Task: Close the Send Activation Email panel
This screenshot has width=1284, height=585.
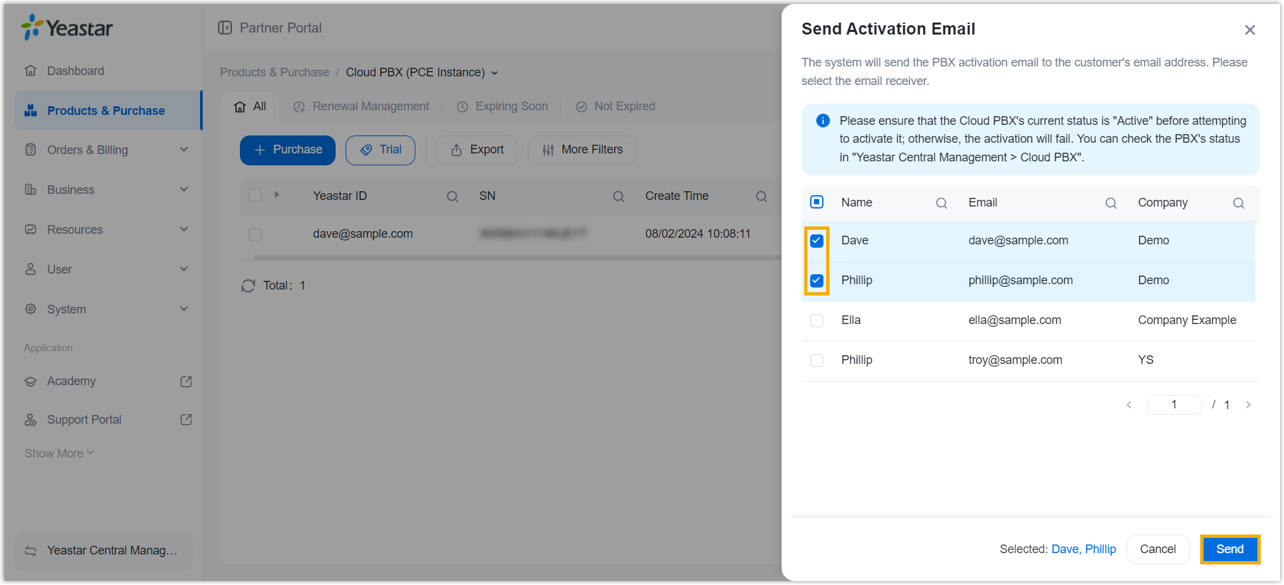Action: 1249,30
